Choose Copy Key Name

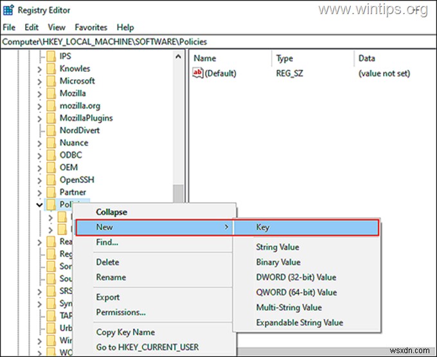pyautogui.click(x=155, y=332)
